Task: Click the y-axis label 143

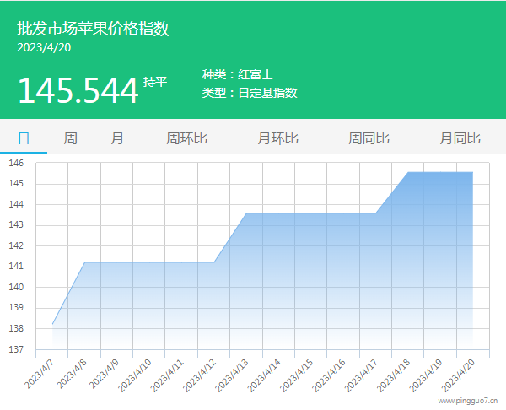Action: click(16, 224)
